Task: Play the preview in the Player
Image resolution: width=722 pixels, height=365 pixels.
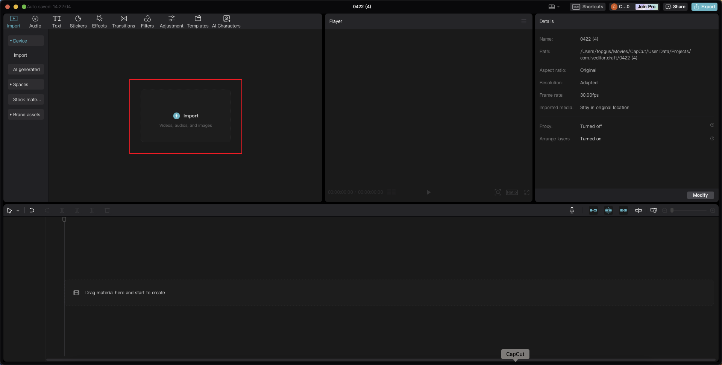Action: click(429, 192)
